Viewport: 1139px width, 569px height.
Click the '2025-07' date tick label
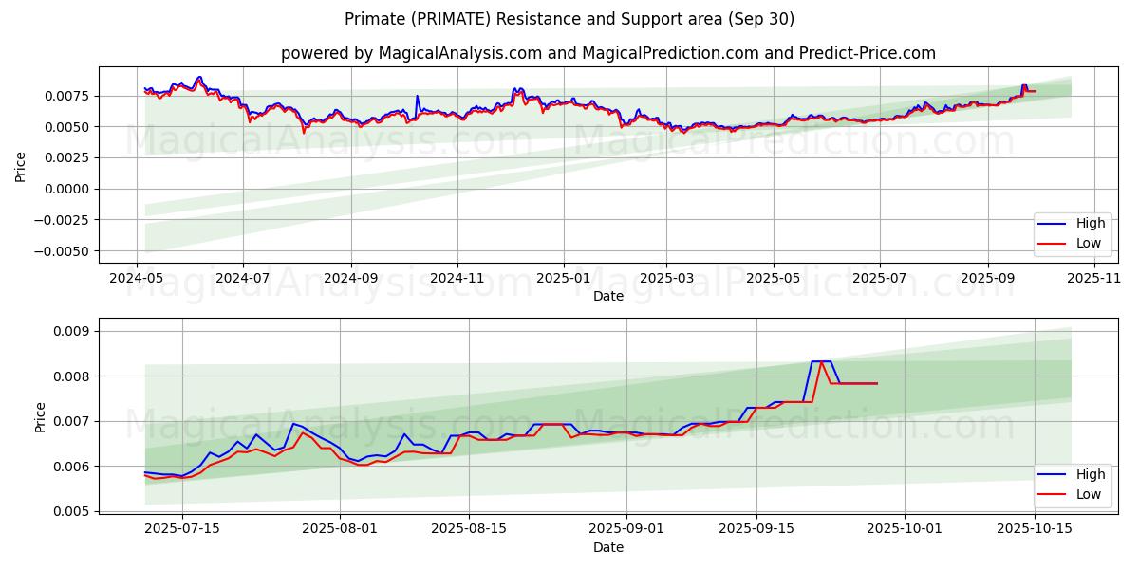pyautogui.click(x=879, y=277)
